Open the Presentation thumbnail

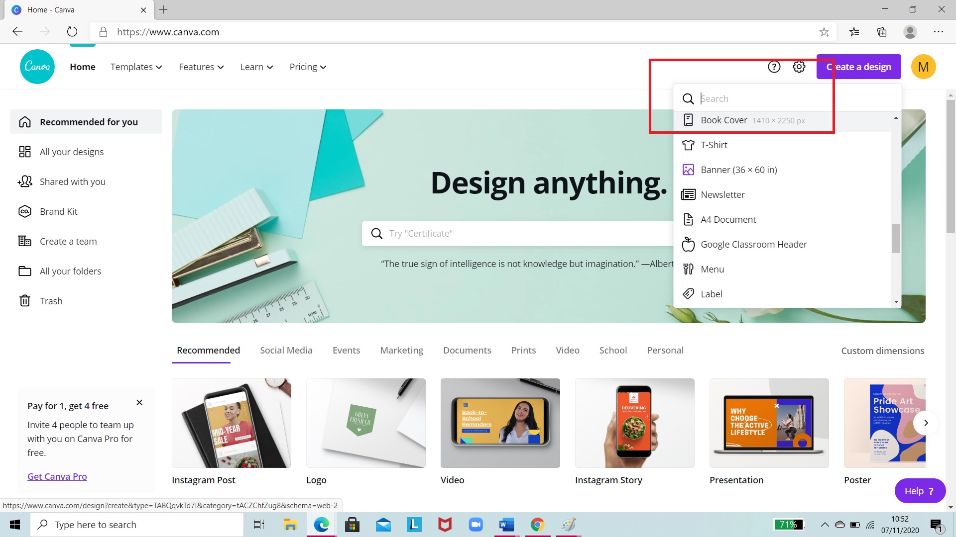pos(769,423)
